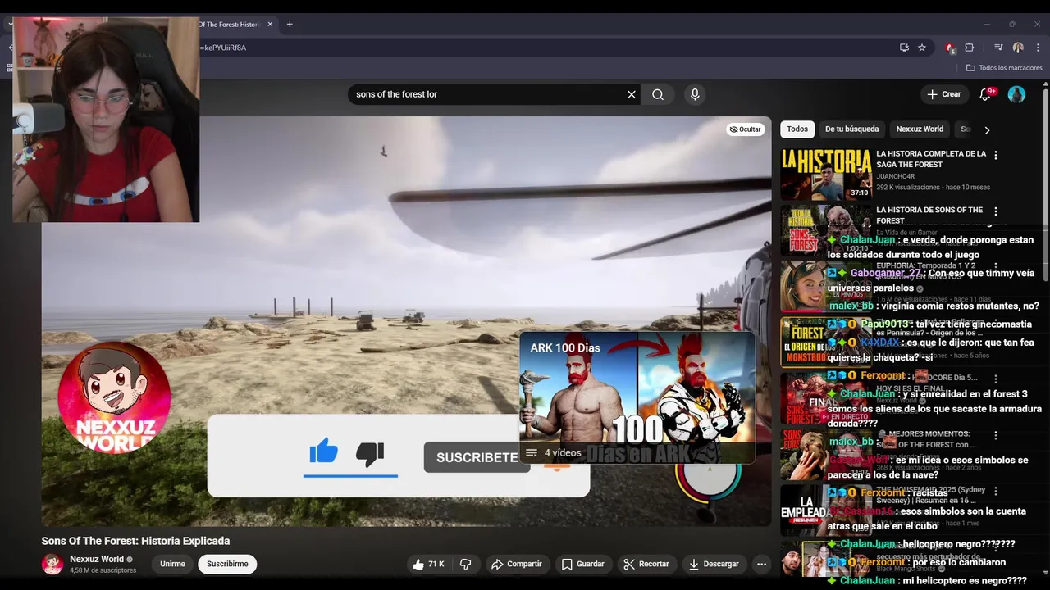Open more actions ellipsis below the video
This screenshot has height=590, width=1050.
(761, 564)
